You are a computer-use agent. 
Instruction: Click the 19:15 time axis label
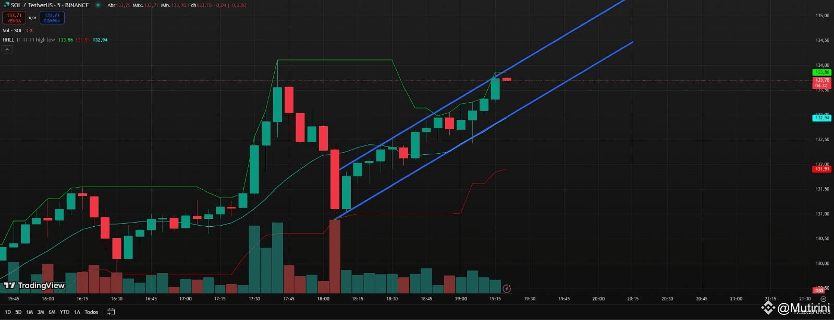coord(495,299)
